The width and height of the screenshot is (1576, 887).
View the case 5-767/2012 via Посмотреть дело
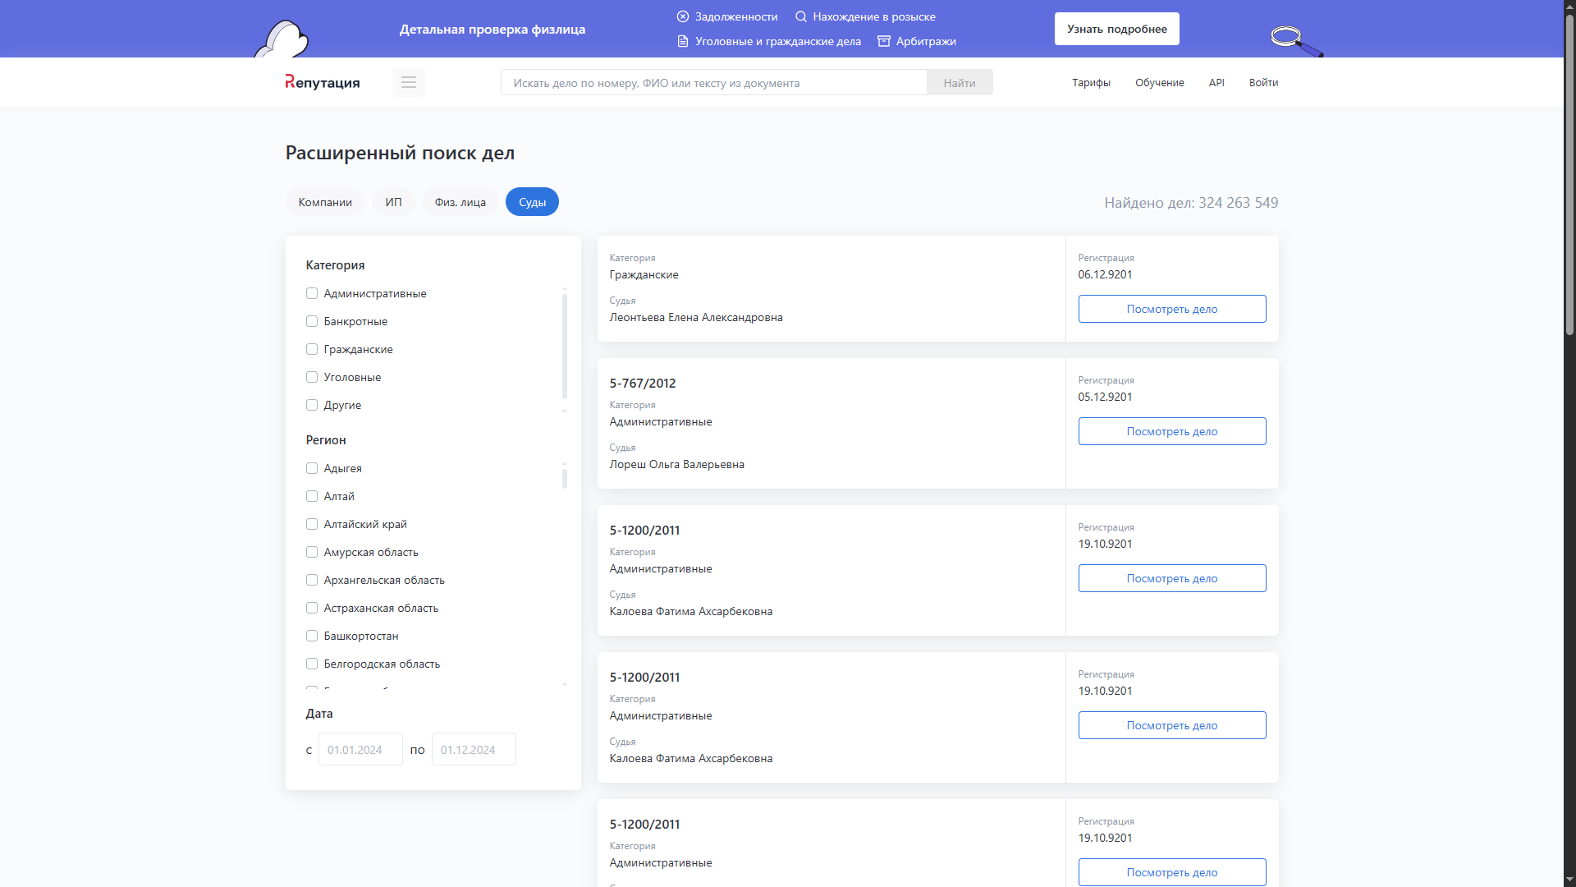[x=1171, y=431]
